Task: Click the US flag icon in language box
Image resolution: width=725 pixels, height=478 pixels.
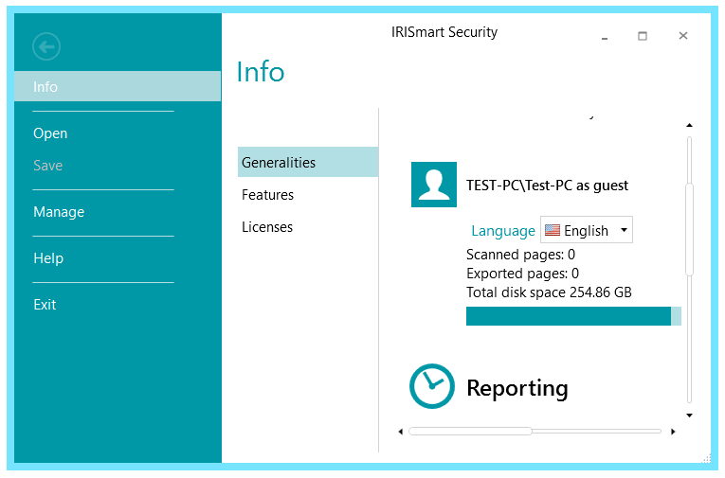Action: point(553,230)
